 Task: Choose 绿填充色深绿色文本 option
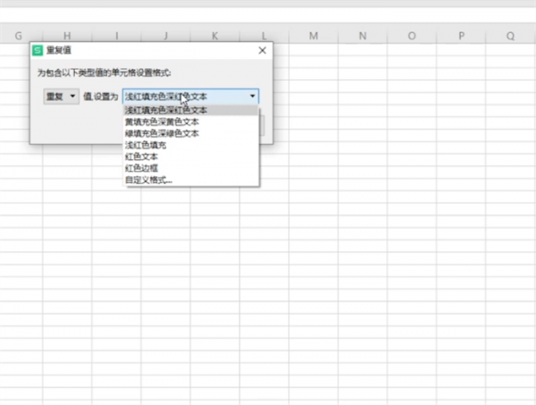[190, 133]
